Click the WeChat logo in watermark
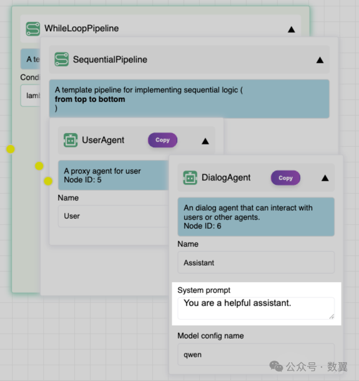Viewport: 359px width, 381px height. click(276, 366)
